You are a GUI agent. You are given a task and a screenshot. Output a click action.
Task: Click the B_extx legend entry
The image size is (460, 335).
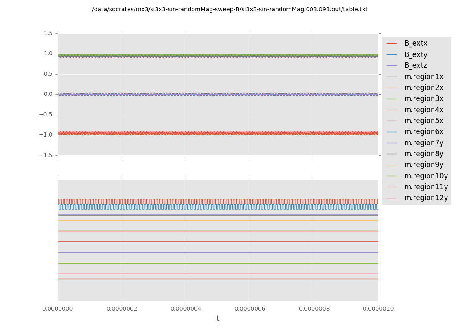click(415, 44)
